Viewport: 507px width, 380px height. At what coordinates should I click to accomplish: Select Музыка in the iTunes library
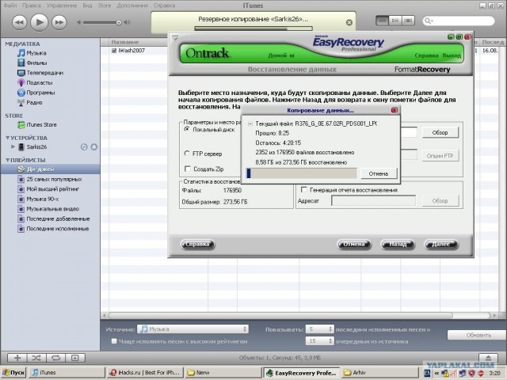click(36, 53)
